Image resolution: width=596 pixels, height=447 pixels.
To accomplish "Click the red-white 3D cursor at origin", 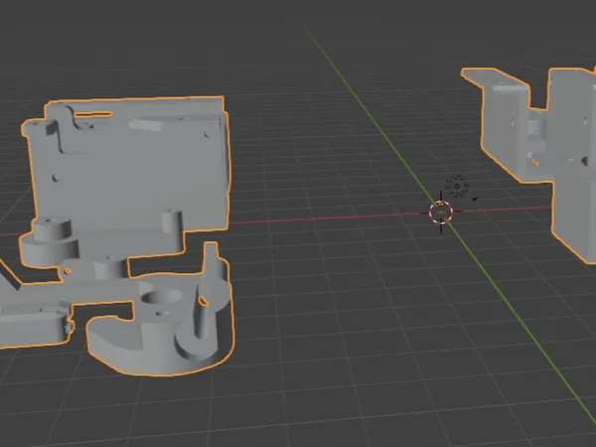I will coord(441,213).
